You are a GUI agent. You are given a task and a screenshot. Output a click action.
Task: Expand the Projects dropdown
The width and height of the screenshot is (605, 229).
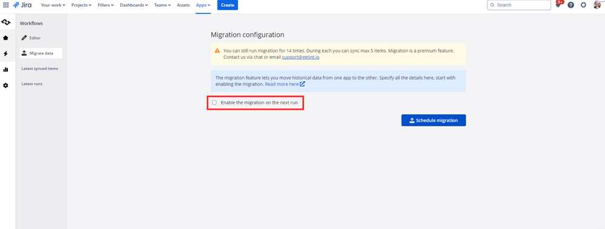81,5
